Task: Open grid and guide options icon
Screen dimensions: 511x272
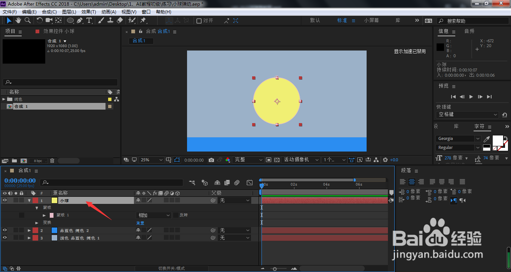Action: pyautogui.click(x=169, y=160)
